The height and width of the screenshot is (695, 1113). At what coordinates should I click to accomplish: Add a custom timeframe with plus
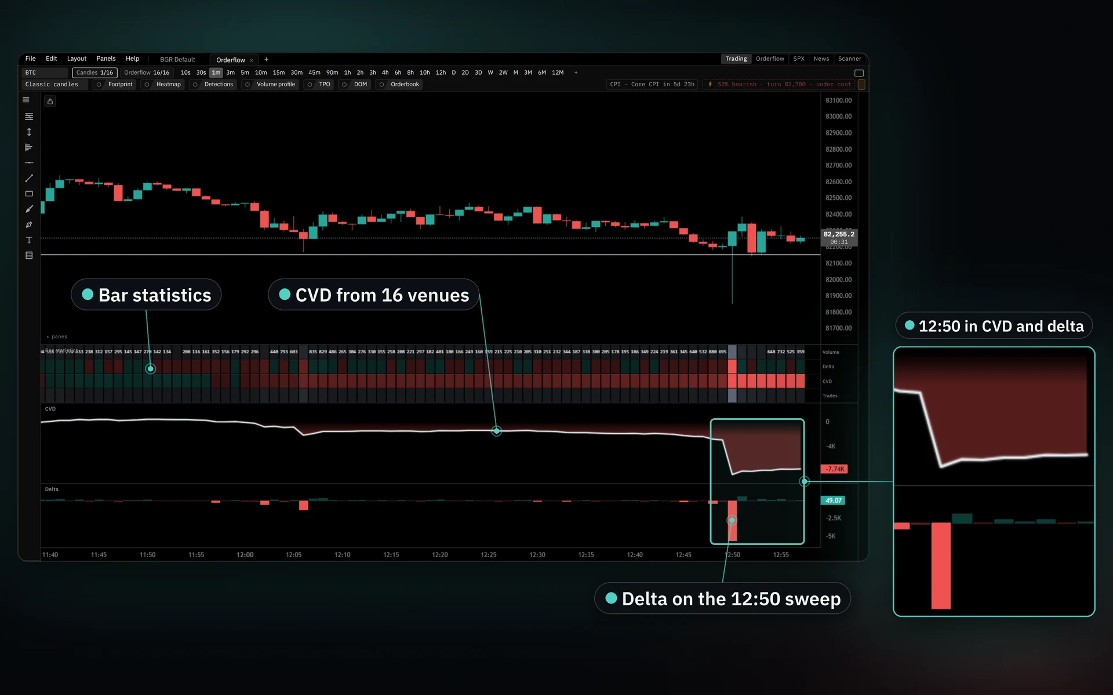point(576,73)
